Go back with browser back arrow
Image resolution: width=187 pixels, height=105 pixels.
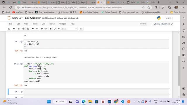click(4, 7)
